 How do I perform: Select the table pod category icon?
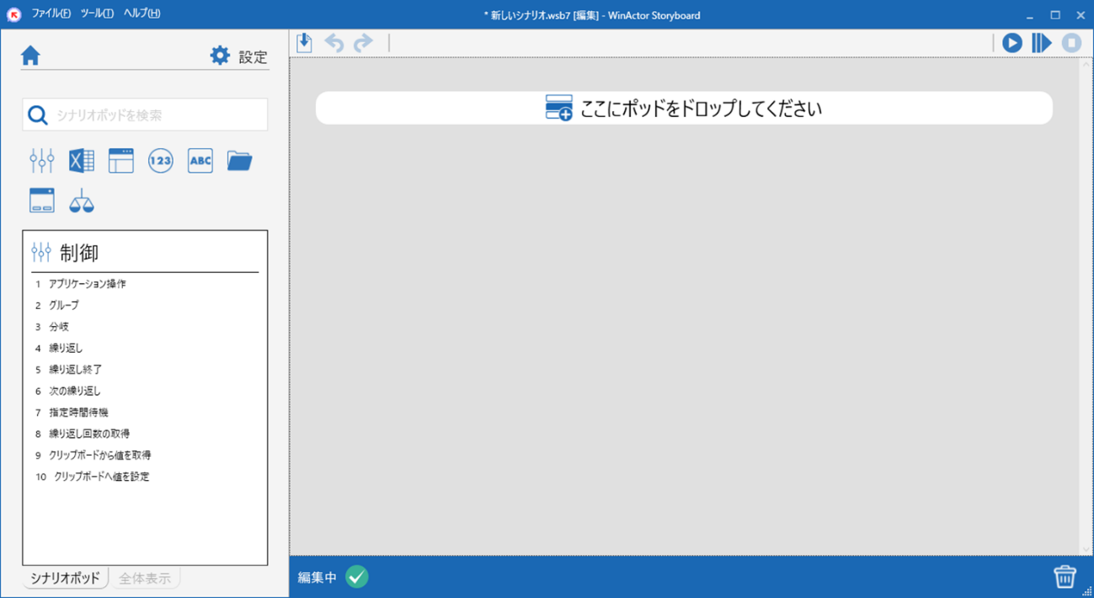[121, 160]
